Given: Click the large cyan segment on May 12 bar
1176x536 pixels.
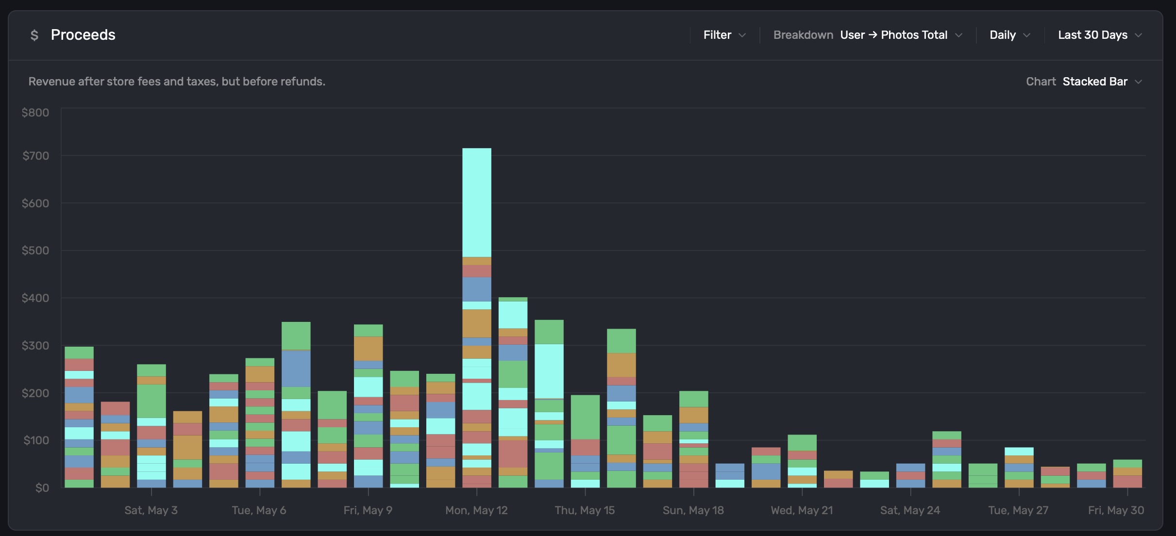Looking at the screenshot, I should tap(476, 202).
